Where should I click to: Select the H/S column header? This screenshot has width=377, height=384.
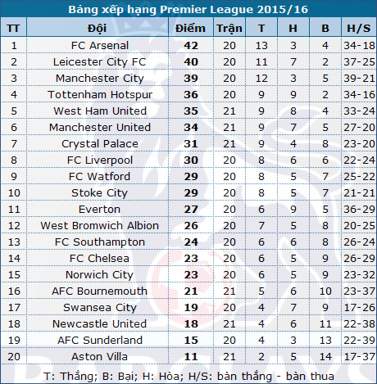[359, 28]
